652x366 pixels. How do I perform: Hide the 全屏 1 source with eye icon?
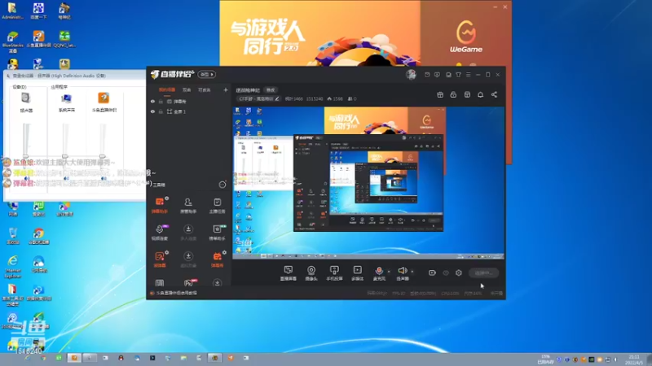pyautogui.click(x=152, y=111)
